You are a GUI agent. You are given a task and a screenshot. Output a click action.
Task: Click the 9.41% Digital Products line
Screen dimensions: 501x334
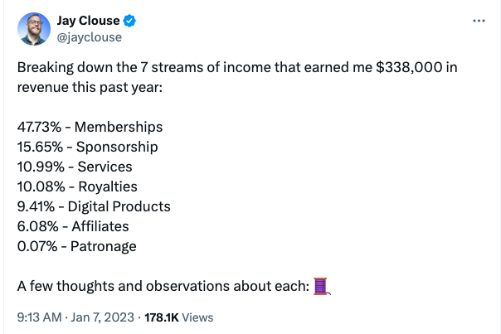(94, 206)
